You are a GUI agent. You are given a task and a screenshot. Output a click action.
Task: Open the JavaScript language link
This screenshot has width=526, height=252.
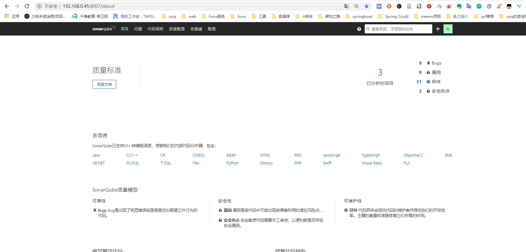pyautogui.click(x=332, y=155)
